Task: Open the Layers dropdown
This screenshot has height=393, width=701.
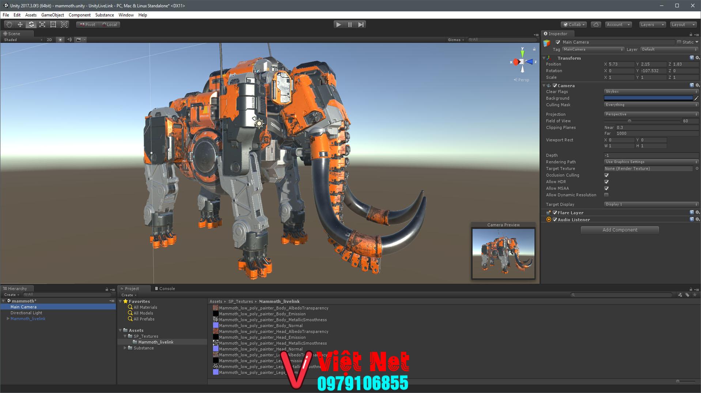Action: click(652, 24)
